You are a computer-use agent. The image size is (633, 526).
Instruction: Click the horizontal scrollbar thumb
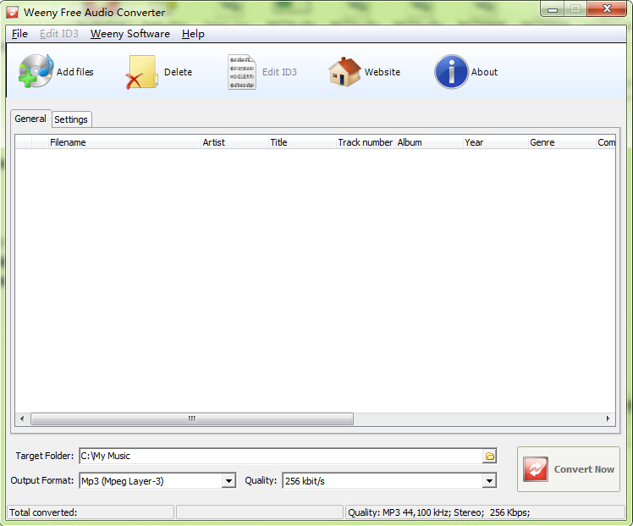pos(192,418)
